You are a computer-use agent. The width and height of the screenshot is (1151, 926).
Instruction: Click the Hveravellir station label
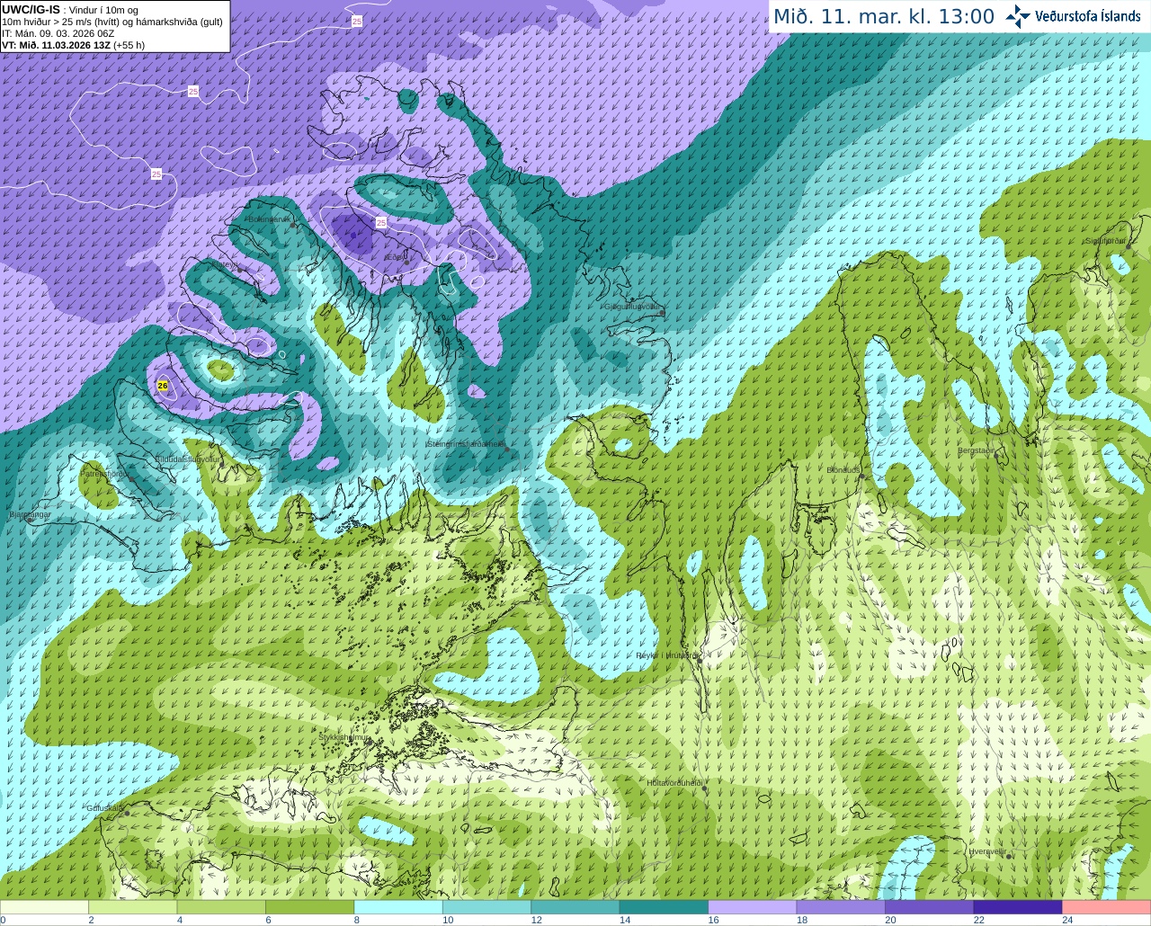[x=987, y=851]
